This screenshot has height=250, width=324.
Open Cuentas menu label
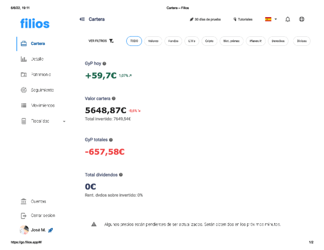pyautogui.click(x=39, y=201)
